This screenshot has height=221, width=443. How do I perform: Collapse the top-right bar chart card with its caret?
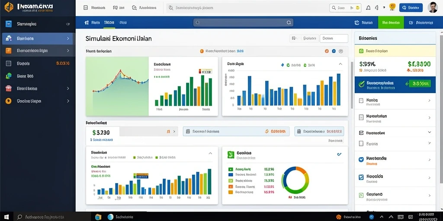coord(340,64)
